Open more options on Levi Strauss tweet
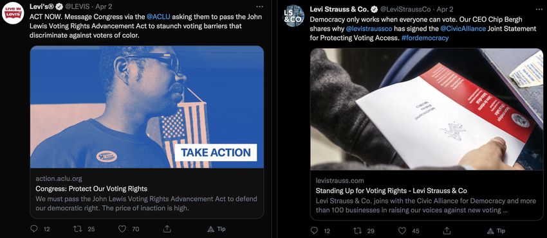The height and width of the screenshot is (238, 547). click(x=539, y=10)
